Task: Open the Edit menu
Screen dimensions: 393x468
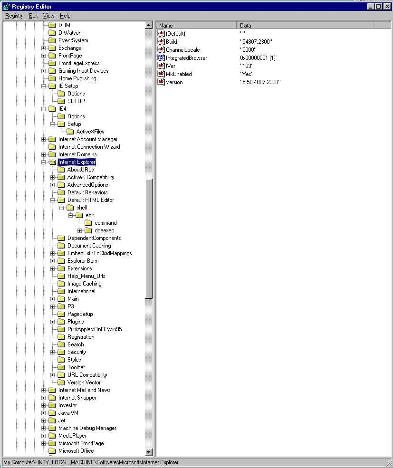Action: click(33, 16)
